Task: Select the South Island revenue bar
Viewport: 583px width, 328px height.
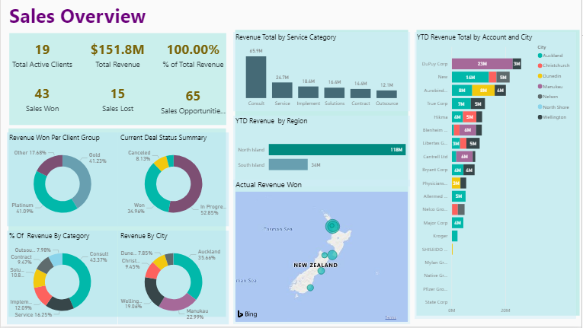Action: tap(287, 164)
